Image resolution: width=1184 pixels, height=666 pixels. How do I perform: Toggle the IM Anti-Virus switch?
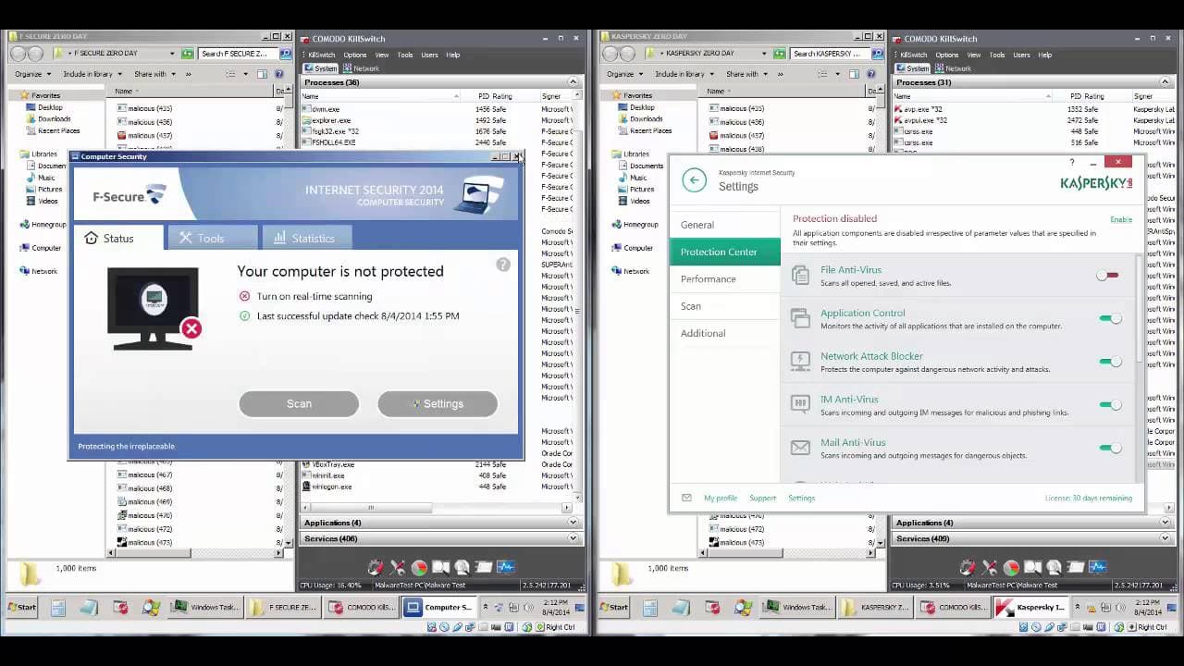(1110, 404)
